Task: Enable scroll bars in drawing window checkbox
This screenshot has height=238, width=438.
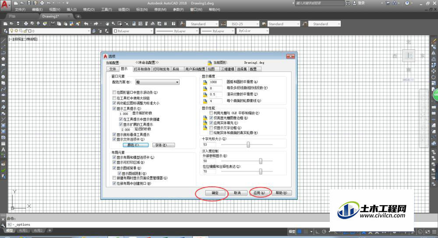Action: [114, 92]
